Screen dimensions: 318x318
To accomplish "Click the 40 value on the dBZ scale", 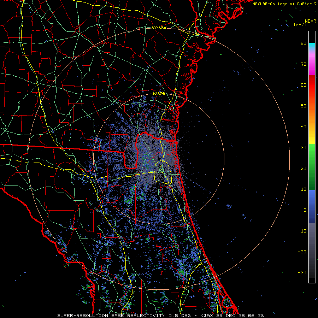I will point(304,127).
